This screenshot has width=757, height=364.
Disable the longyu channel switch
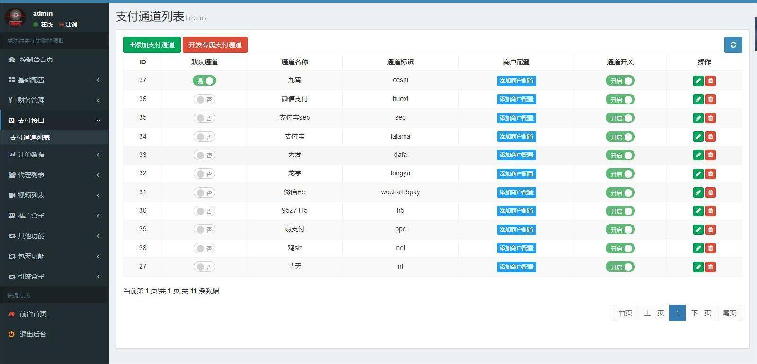(x=620, y=173)
